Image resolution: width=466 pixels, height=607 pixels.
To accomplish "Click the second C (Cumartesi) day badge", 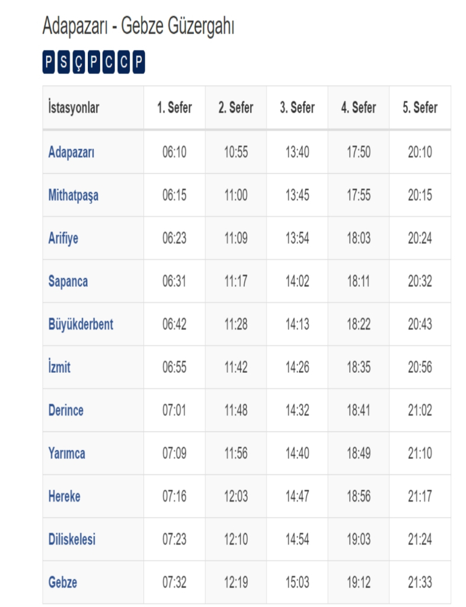I will 123,63.
